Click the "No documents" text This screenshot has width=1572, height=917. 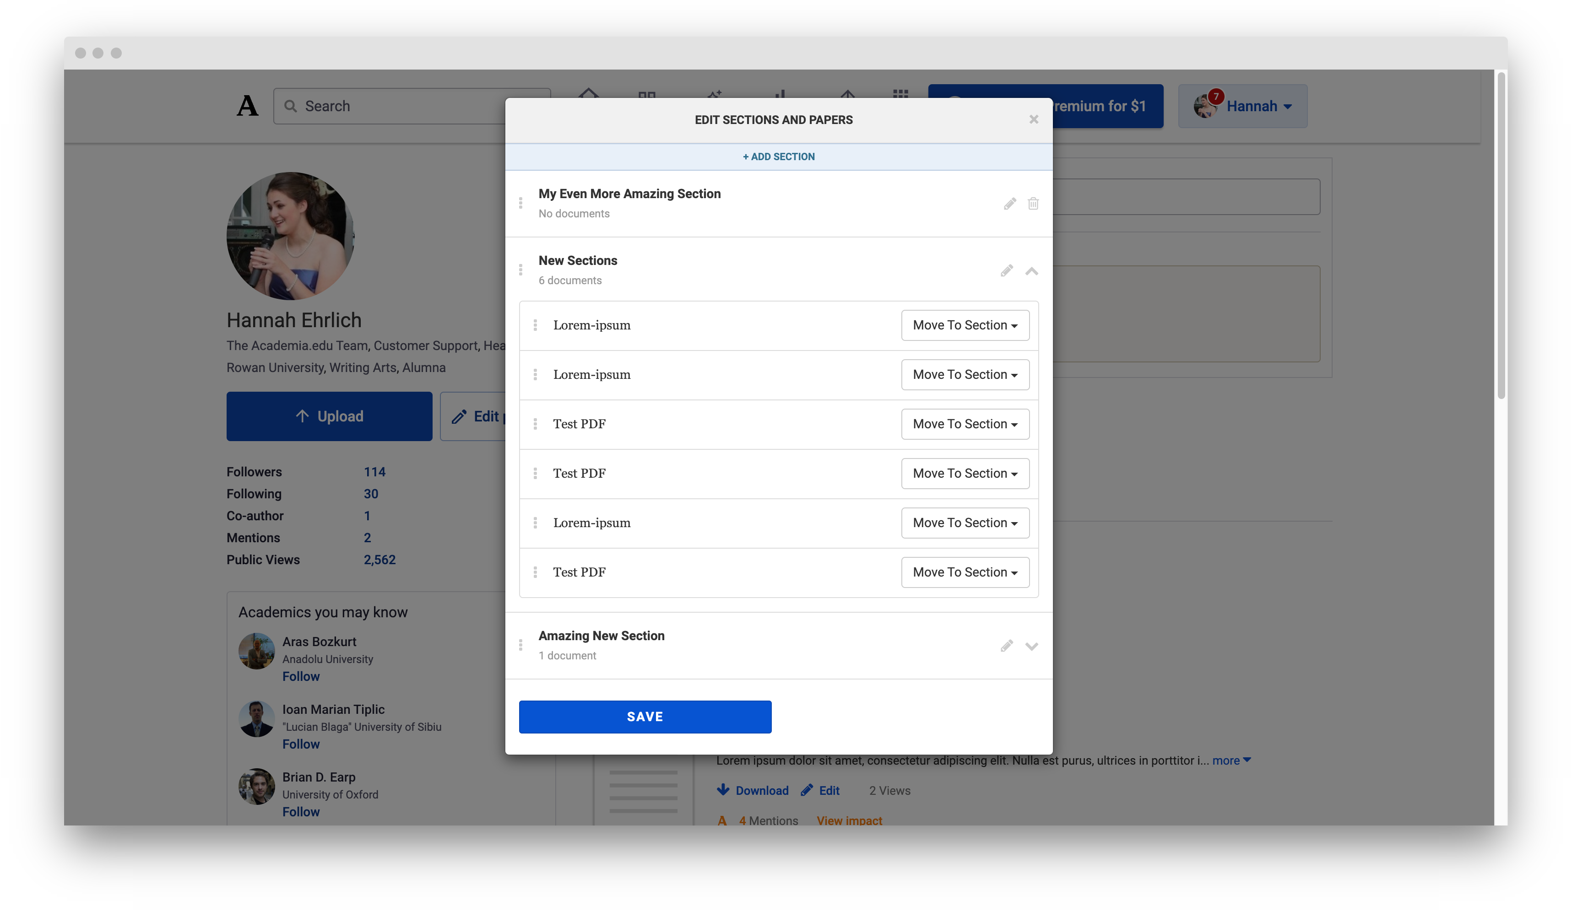(574, 214)
